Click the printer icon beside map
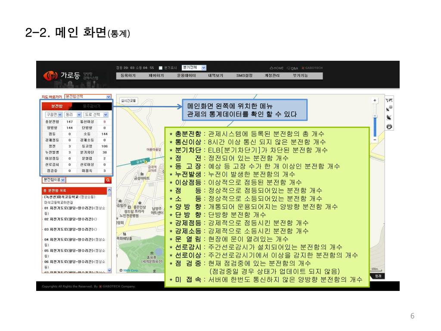 [x=389, y=127]
